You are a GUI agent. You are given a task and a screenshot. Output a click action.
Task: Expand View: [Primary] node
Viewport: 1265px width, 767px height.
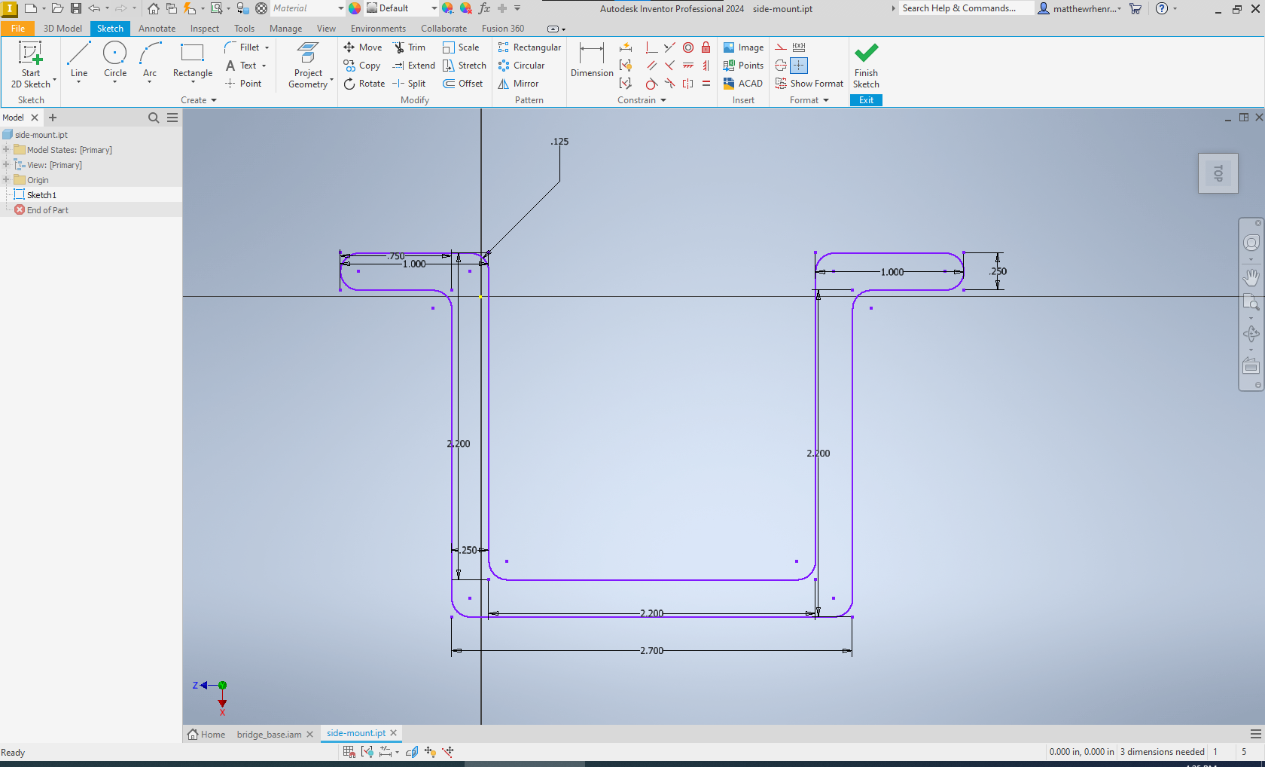point(6,165)
